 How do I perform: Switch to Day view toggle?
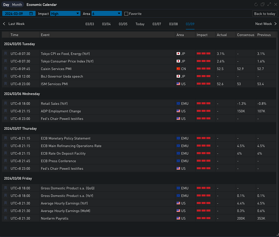6,5
